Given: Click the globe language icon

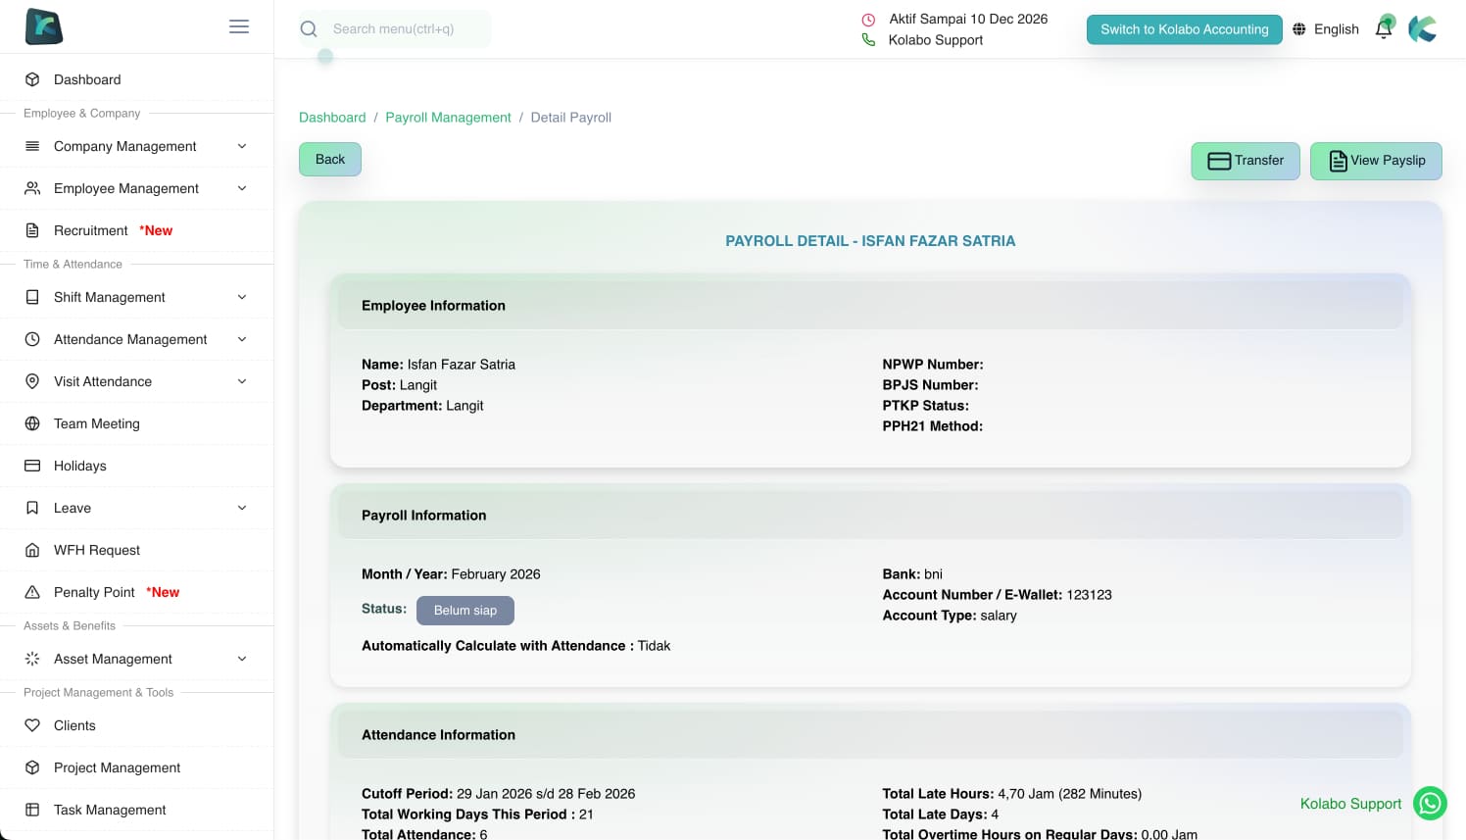Looking at the screenshot, I should coord(1299,29).
